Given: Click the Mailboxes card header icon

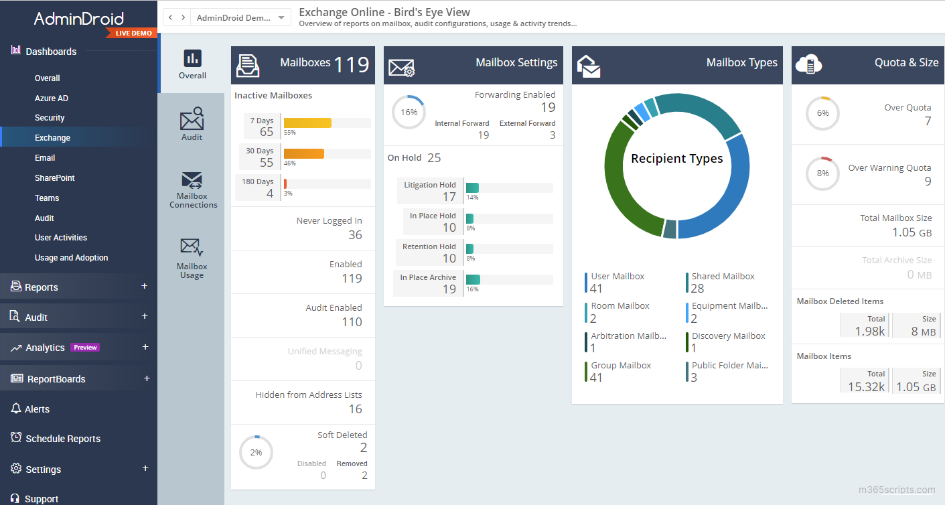Looking at the screenshot, I should (x=248, y=64).
